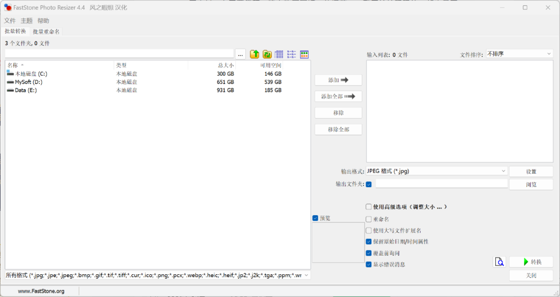Select the 本地磁盘 (C:) name text
Screen dimensions: 560x297
pos(31,74)
